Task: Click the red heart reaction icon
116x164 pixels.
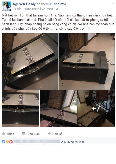Action: (11, 142)
